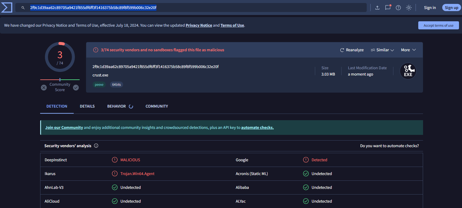Image resolution: width=462 pixels, height=208 pixels.
Task: Toggle the light/dark theme sun icon
Action: click(409, 8)
